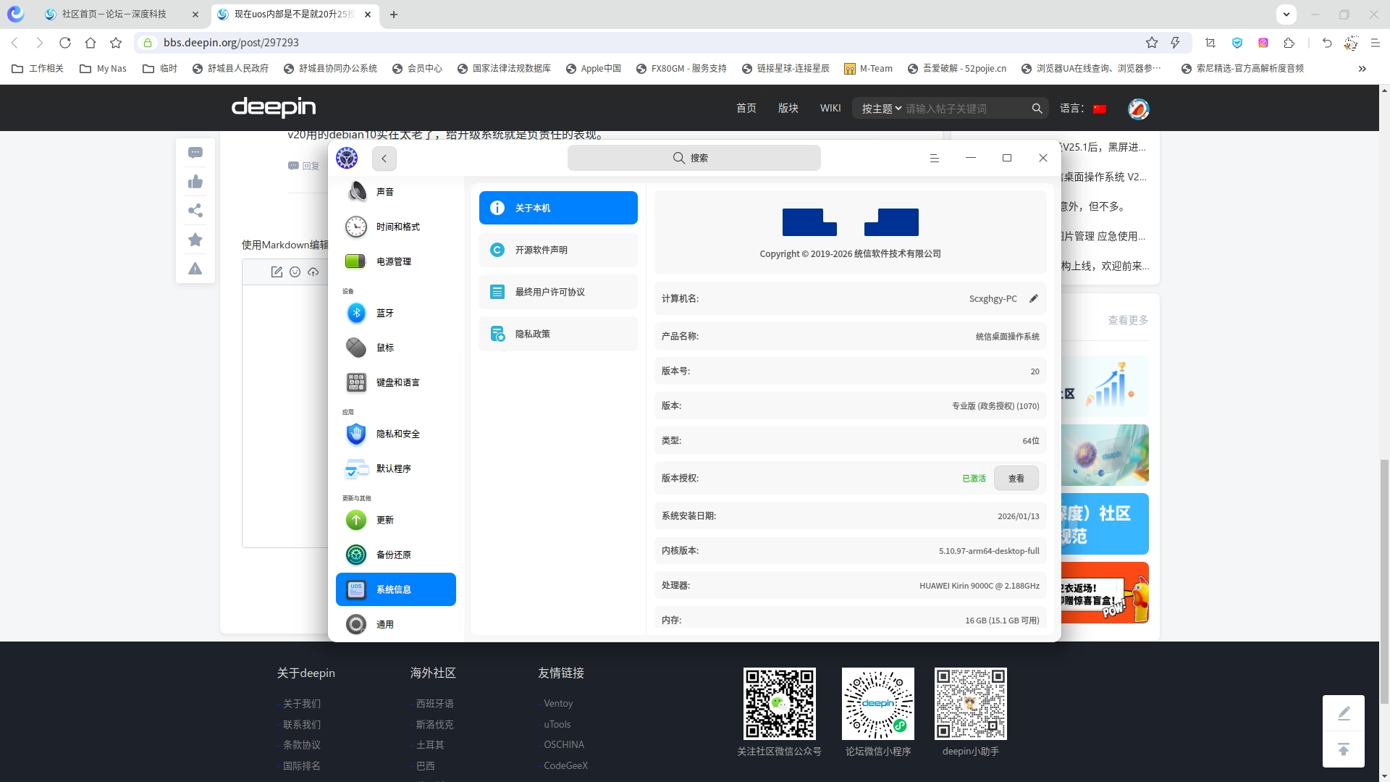Viewport: 1390px width, 782px height.
Task: Open the 更新 (Update) section
Action: (384, 520)
